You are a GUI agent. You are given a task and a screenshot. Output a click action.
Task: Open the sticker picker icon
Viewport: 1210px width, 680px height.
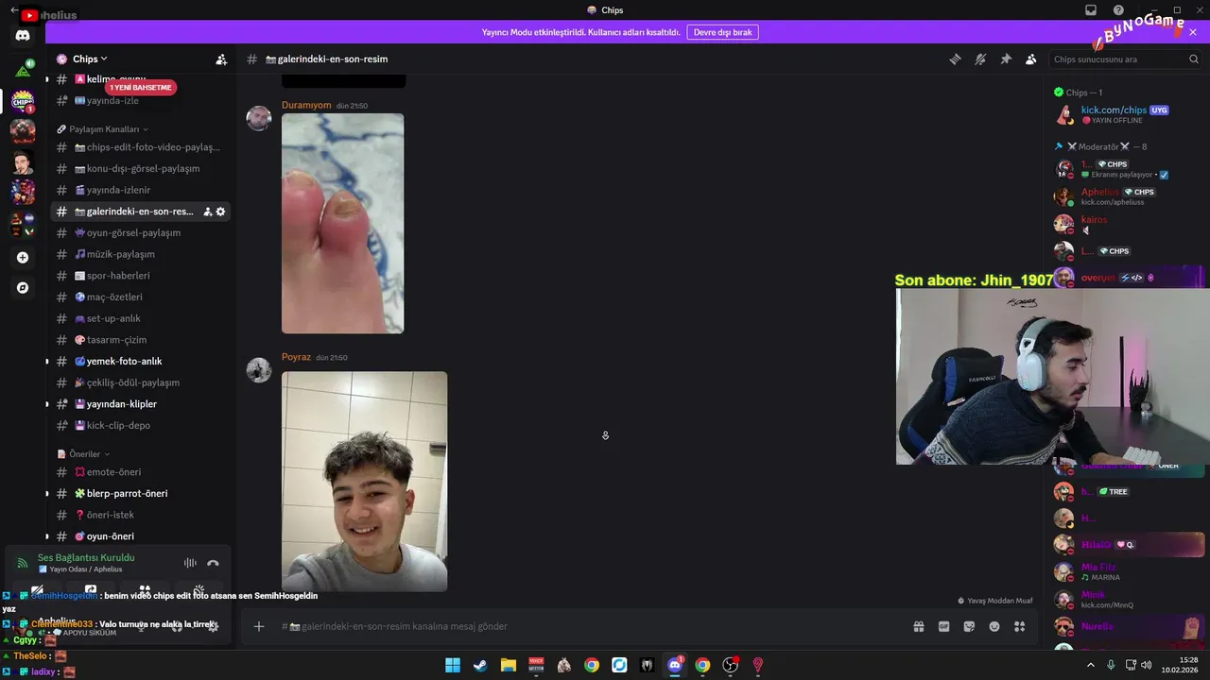tap(969, 626)
